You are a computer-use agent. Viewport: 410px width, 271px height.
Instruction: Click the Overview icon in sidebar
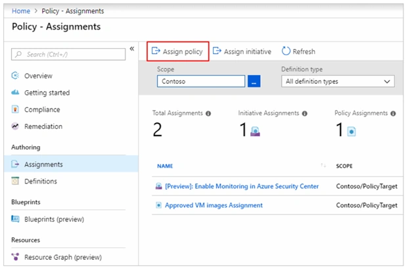point(15,76)
